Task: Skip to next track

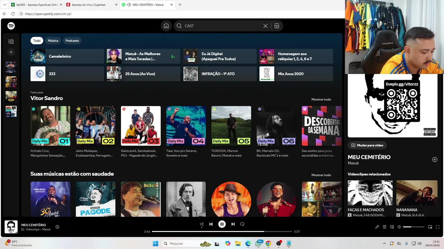Action: point(233,224)
